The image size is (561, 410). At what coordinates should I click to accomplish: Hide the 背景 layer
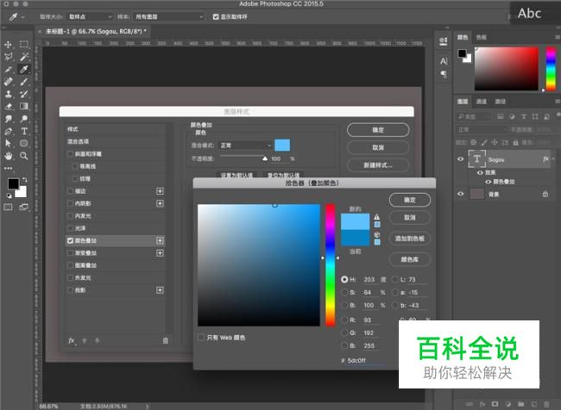click(x=461, y=194)
